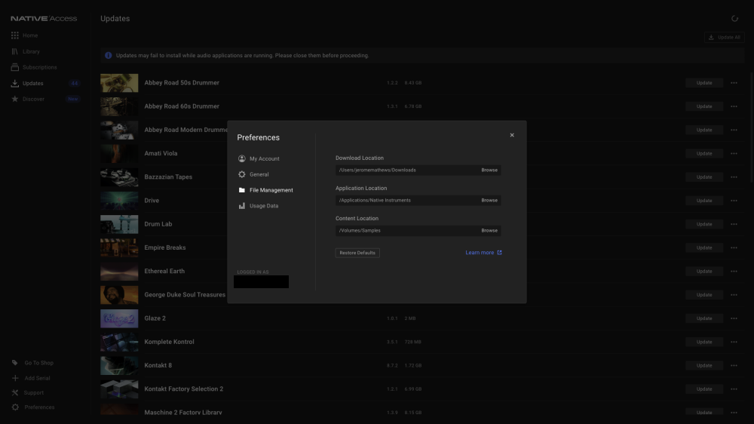
Task: Click the Add Serial label
Action: click(x=37, y=378)
